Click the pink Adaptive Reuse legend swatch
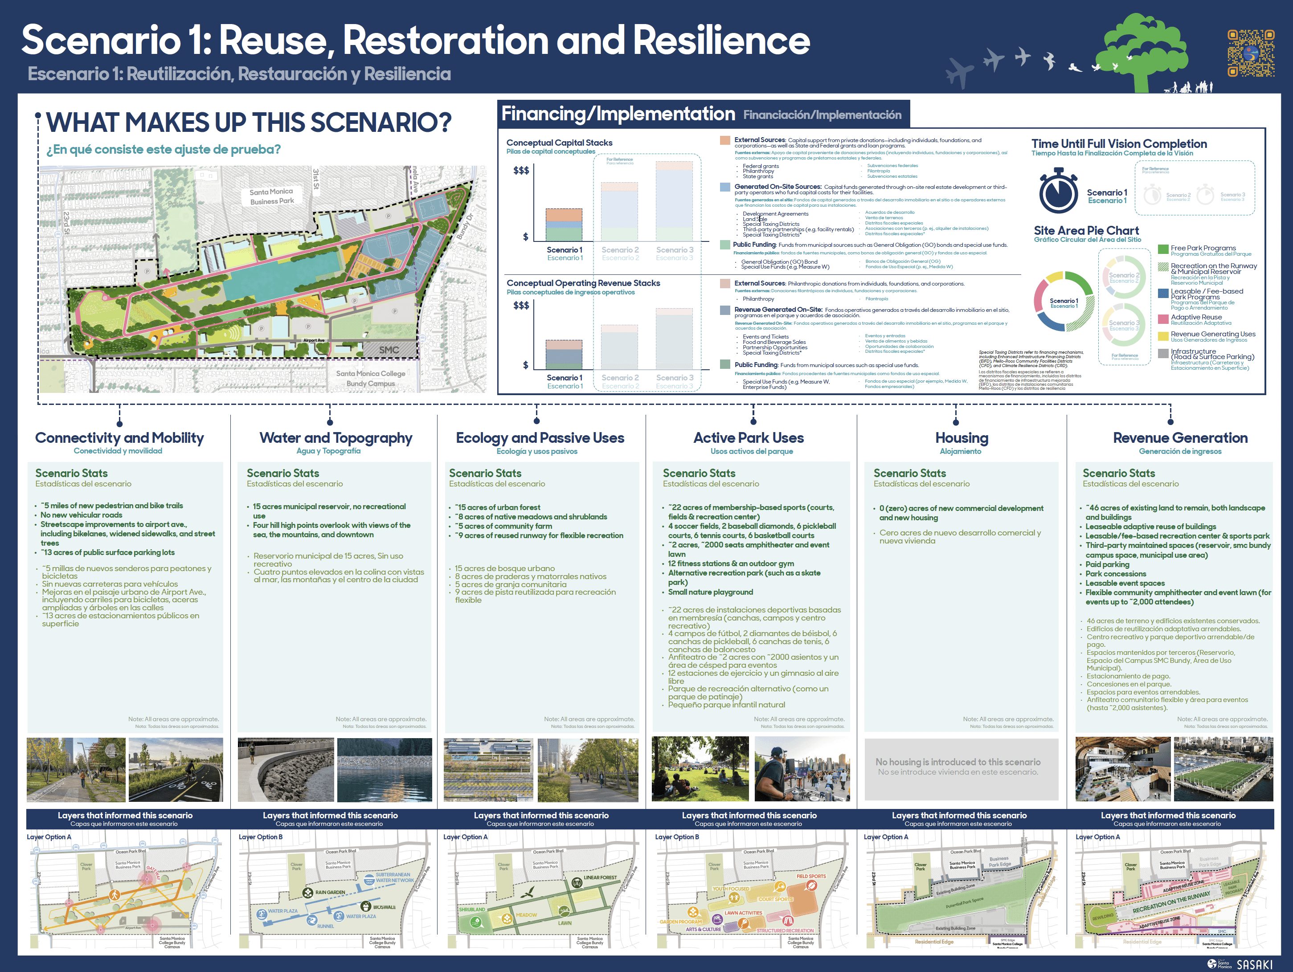This screenshot has height=972, width=1293. pyautogui.click(x=1163, y=319)
